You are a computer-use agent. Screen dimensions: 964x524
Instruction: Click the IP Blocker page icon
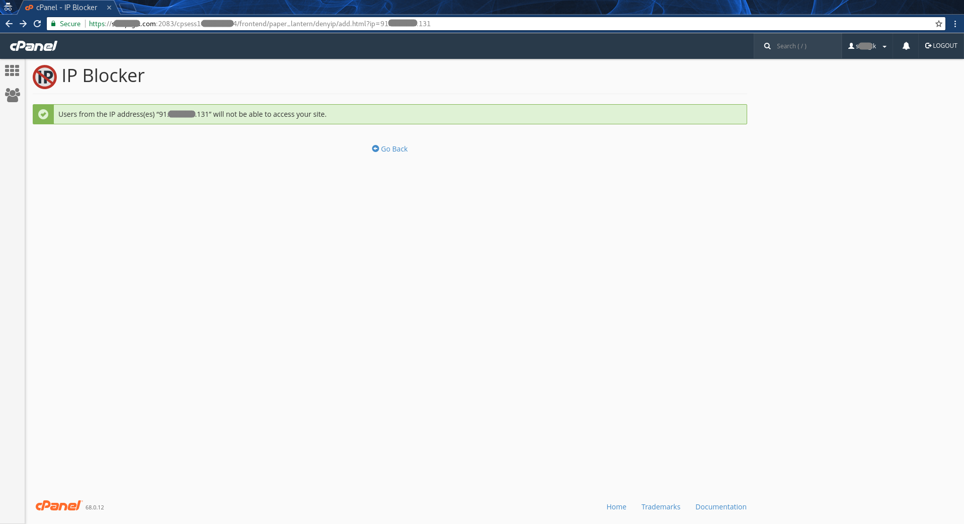tap(45, 77)
